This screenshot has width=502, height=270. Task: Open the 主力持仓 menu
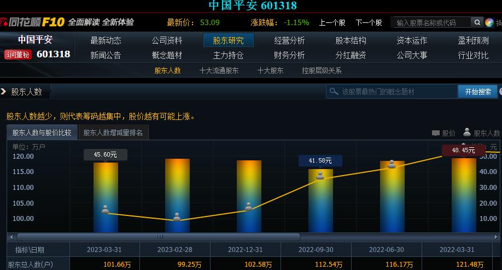tap(228, 55)
